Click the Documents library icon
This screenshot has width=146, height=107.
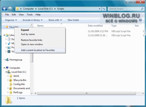(x=9, y=39)
